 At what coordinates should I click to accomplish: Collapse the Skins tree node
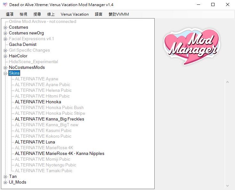tap(5, 73)
